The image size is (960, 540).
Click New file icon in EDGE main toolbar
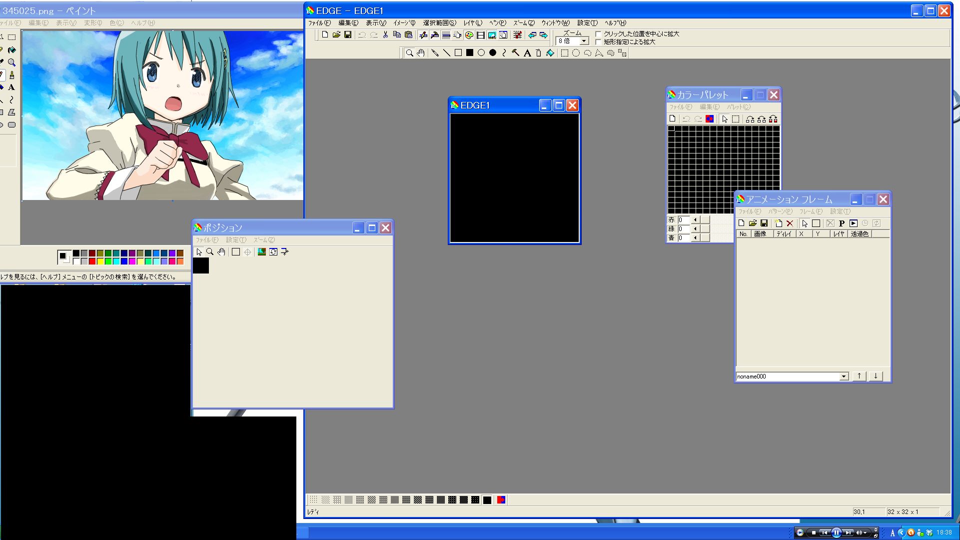click(x=325, y=35)
